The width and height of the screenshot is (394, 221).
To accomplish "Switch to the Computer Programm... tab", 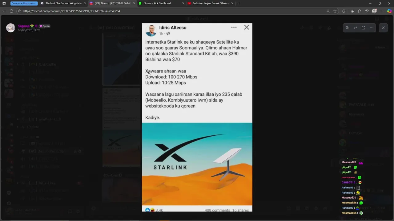I will (x=24, y=3).
